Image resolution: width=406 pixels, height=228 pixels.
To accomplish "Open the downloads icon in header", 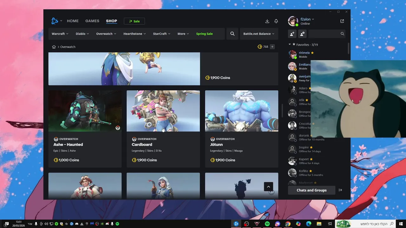I will 267,21.
